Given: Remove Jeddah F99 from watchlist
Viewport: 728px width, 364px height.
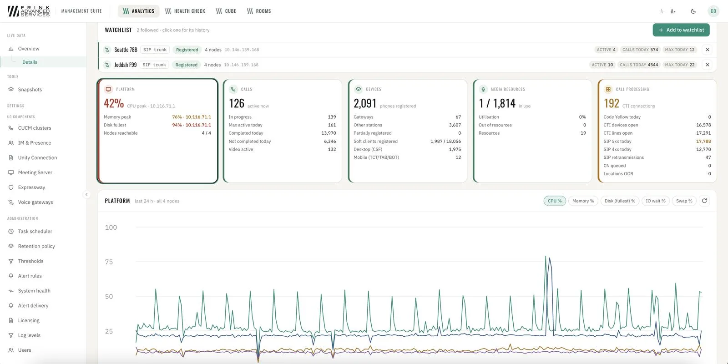Looking at the screenshot, I should 707,65.
